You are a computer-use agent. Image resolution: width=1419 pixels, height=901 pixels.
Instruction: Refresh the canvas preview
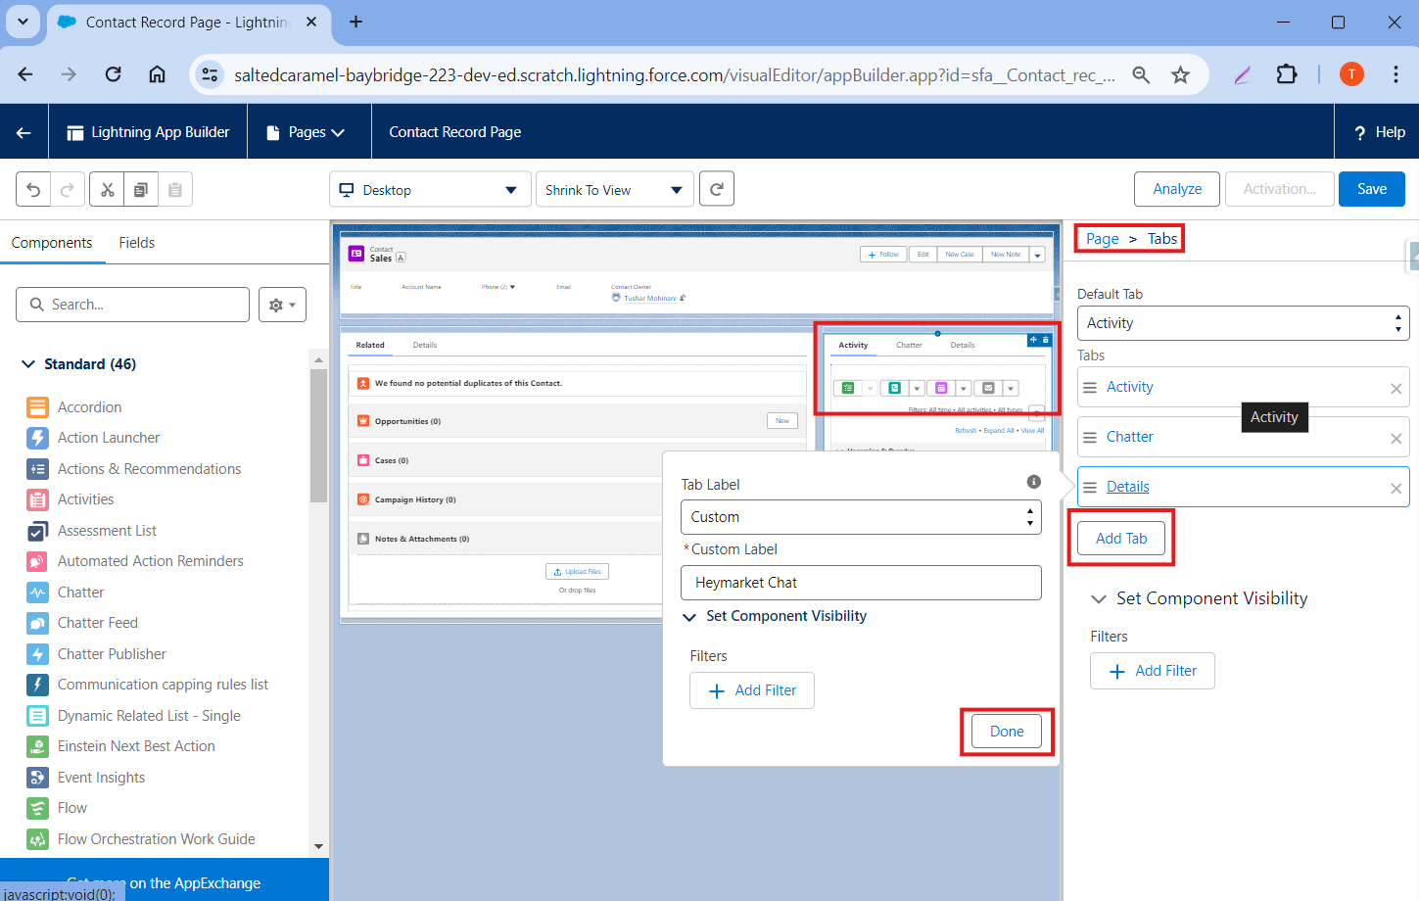pos(717,189)
